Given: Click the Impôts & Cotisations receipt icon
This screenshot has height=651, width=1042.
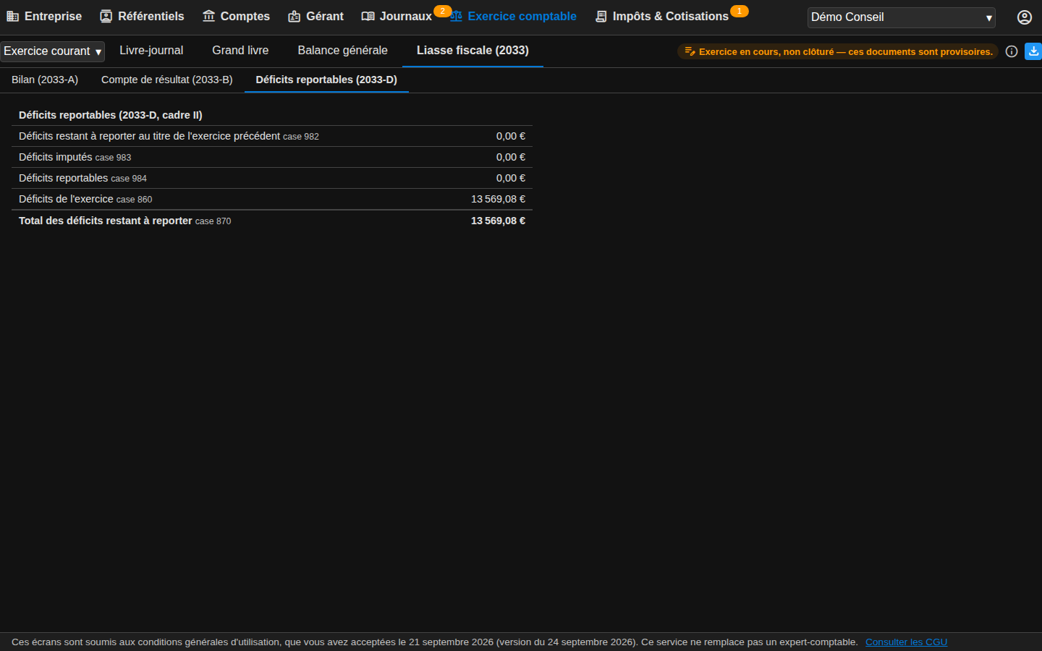Looking at the screenshot, I should [x=601, y=16].
